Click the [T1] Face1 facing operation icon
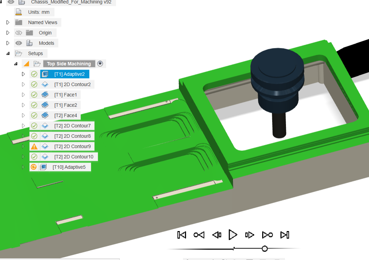The image size is (369, 260). point(45,94)
